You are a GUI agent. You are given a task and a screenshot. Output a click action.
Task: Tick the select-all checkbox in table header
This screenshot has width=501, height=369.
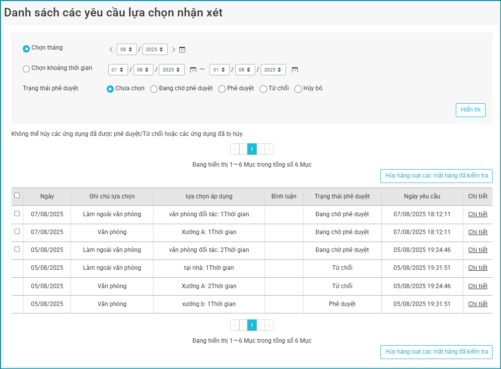point(17,196)
